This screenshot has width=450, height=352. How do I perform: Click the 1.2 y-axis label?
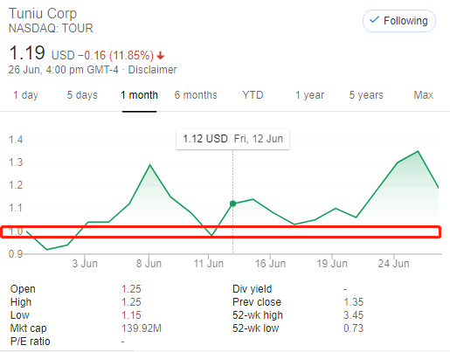click(16, 185)
